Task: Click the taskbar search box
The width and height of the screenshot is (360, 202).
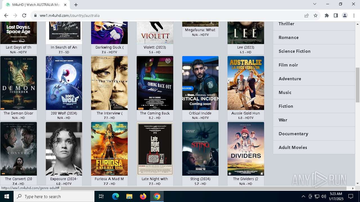Action: pos(54,196)
